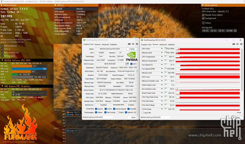Click the refresh icon in GPU-Z Graphics Card window
This screenshot has height=144, width=245.
133,44
